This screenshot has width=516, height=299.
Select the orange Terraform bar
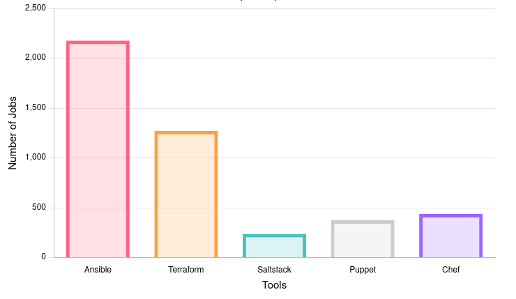pos(186,194)
